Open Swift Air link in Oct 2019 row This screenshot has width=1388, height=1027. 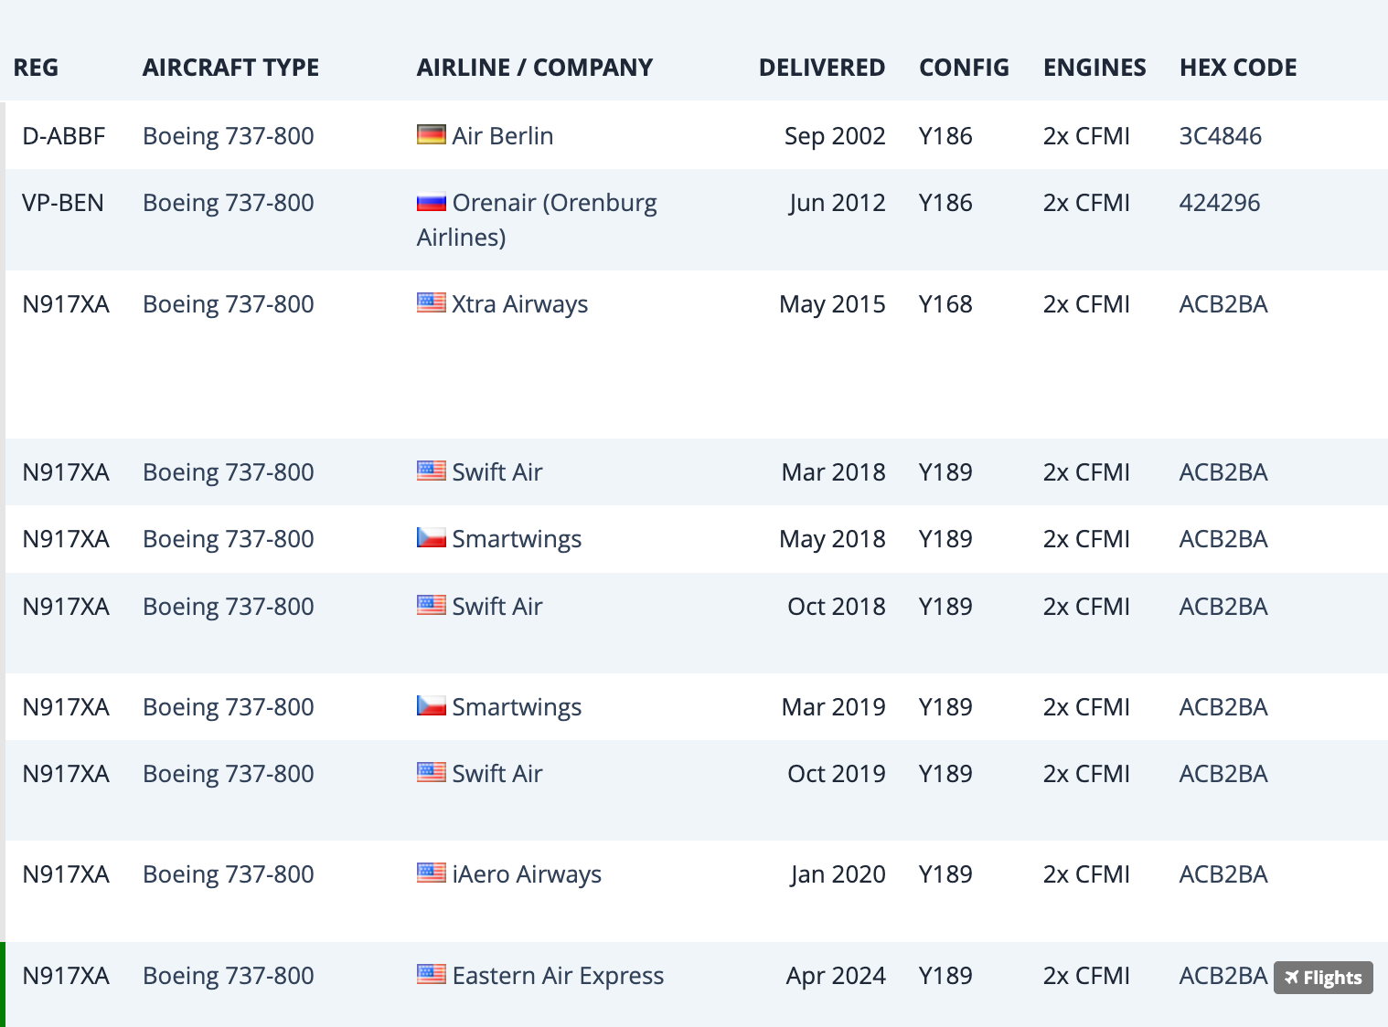coord(497,774)
